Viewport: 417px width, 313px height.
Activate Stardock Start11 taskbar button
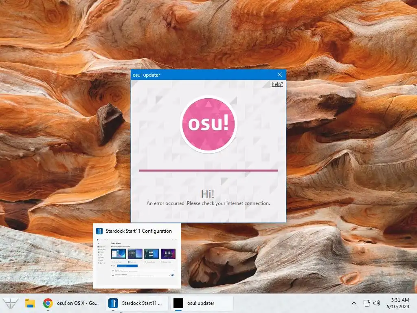coord(137,303)
